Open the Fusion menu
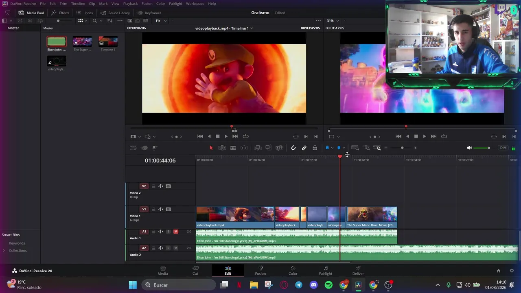Image resolution: width=521 pixels, height=293 pixels. (147, 4)
